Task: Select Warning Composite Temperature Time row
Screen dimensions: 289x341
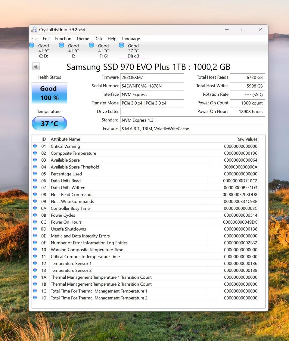Action: (x=145, y=250)
